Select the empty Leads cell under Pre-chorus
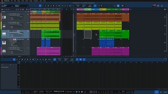168x94 pixels. (88, 34)
